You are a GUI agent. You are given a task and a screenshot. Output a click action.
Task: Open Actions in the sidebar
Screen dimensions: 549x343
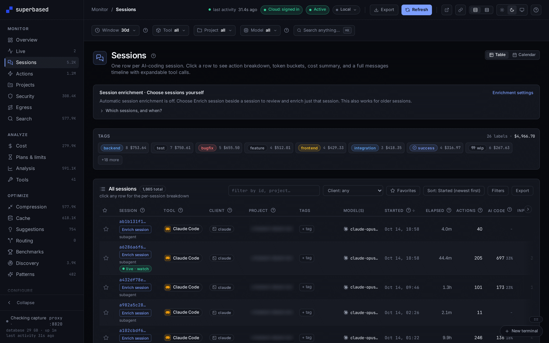pos(42,74)
